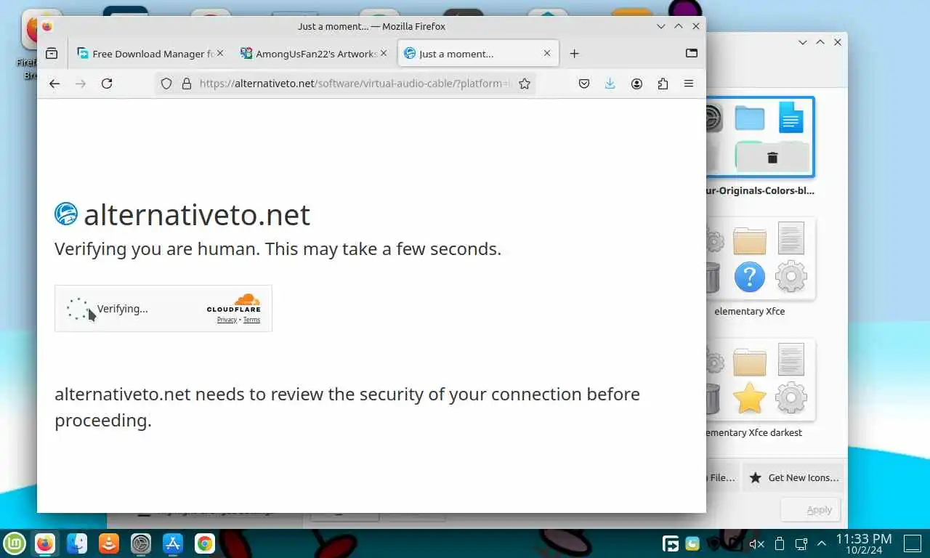Launch VLC media player from taskbar
930x558 pixels.
coord(109,543)
